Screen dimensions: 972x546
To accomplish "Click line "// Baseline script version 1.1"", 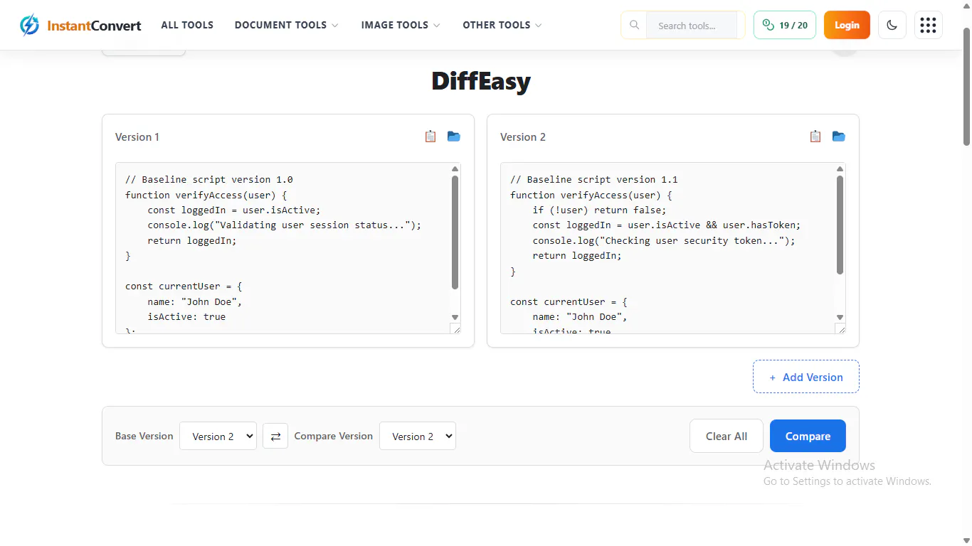I will point(594,179).
